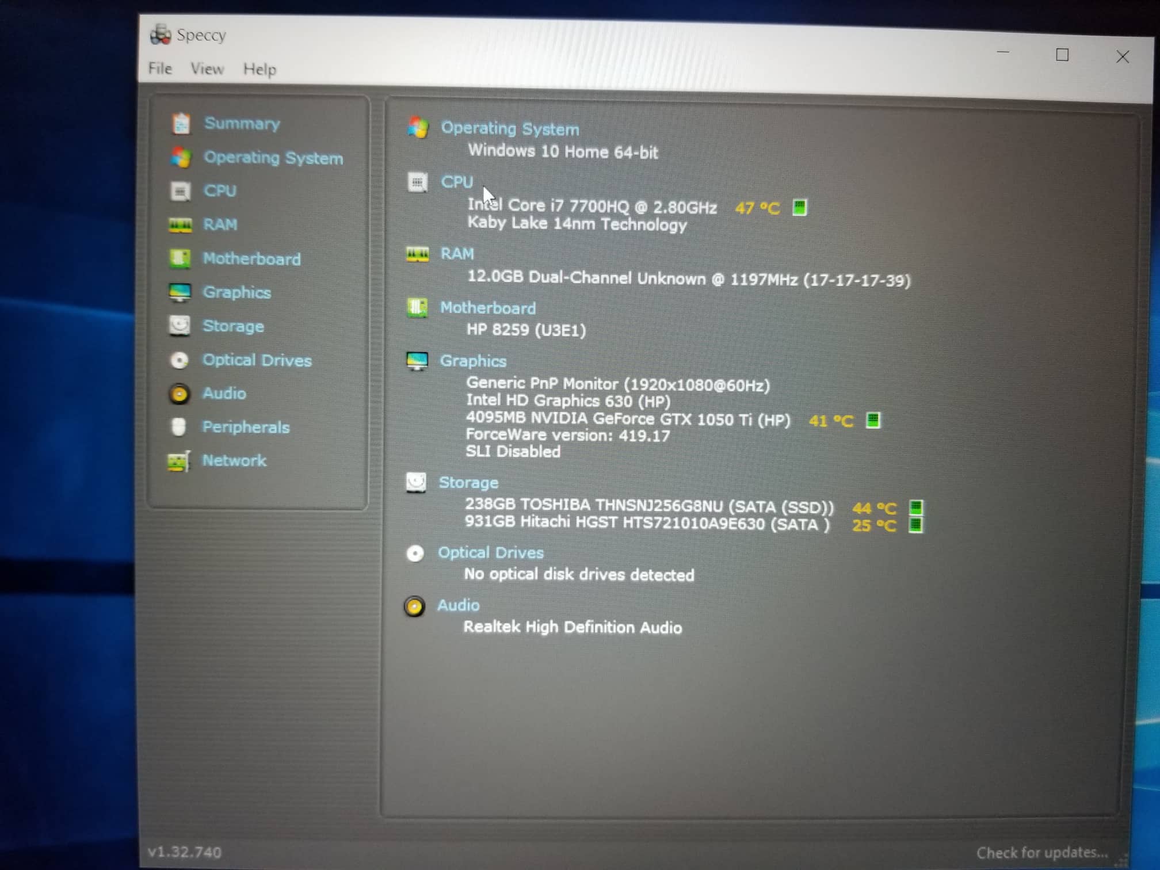Click the Audio speaker icon in sidebar
Screen dimensions: 1160x870
pos(179,394)
